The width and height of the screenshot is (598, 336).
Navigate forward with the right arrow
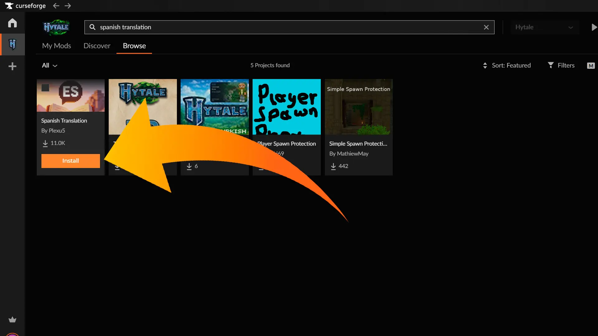[68, 6]
